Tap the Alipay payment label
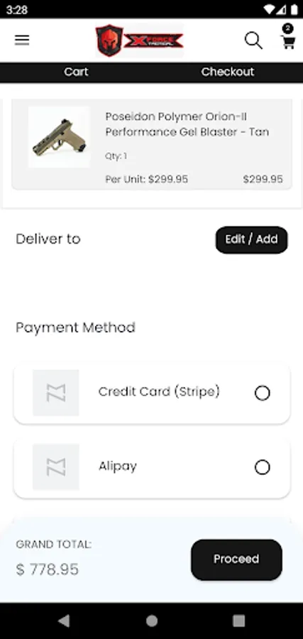303x639 pixels. [x=118, y=466]
